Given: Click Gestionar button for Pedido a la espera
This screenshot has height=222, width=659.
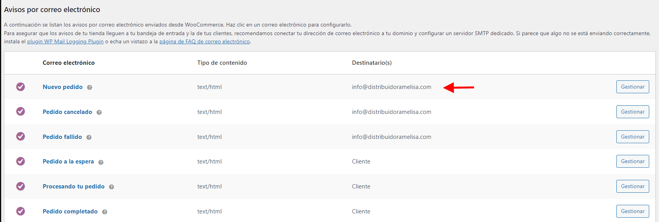Looking at the screenshot, I should [632, 161].
